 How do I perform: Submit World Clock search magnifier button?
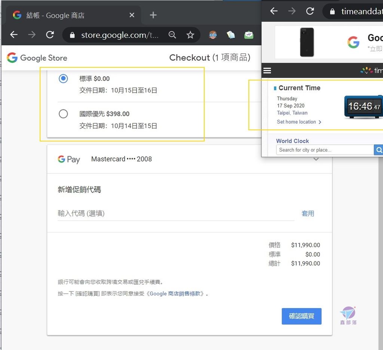[379, 150]
